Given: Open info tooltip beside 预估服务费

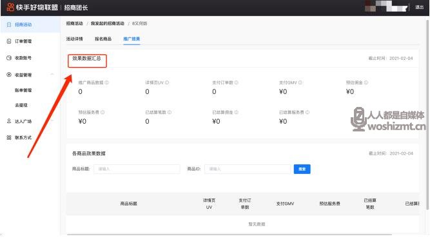Looking at the screenshot, I should pos(103,112).
